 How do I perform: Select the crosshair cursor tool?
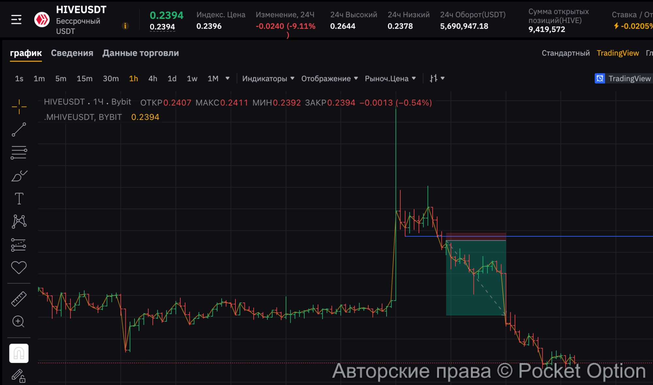(x=19, y=107)
